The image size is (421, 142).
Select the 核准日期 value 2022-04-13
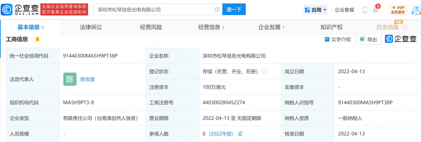[351, 134]
